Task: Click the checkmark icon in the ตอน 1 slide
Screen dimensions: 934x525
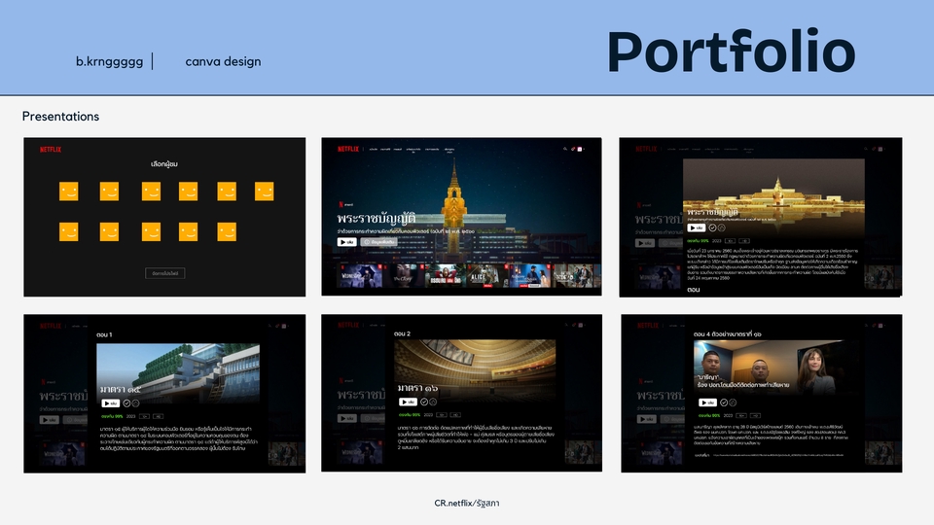Action: click(x=126, y=402)
